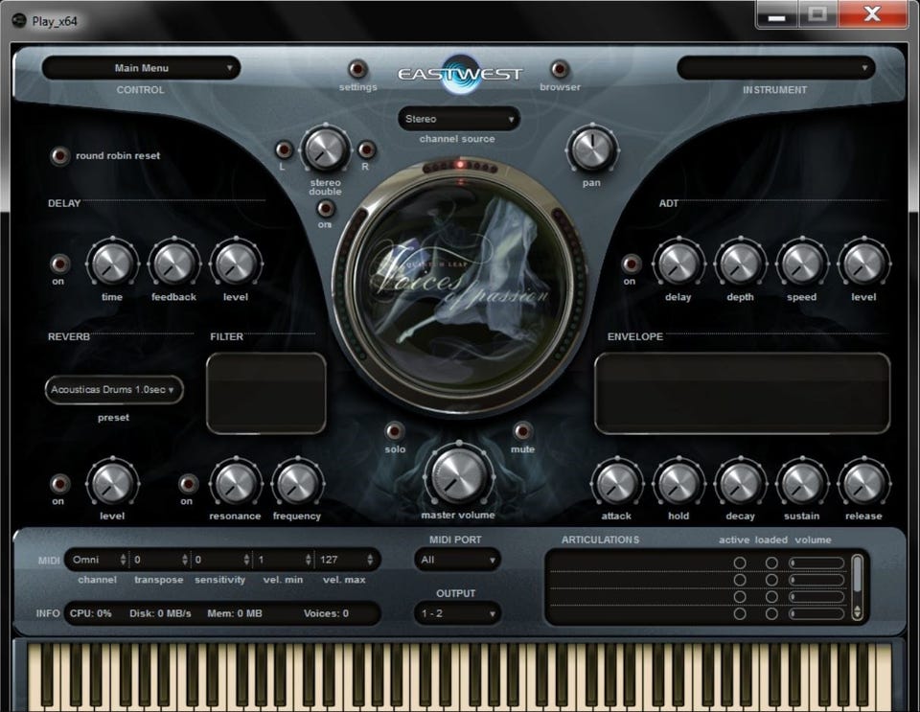Open the MIDI Port All dropdown

[x=457, y=560]
